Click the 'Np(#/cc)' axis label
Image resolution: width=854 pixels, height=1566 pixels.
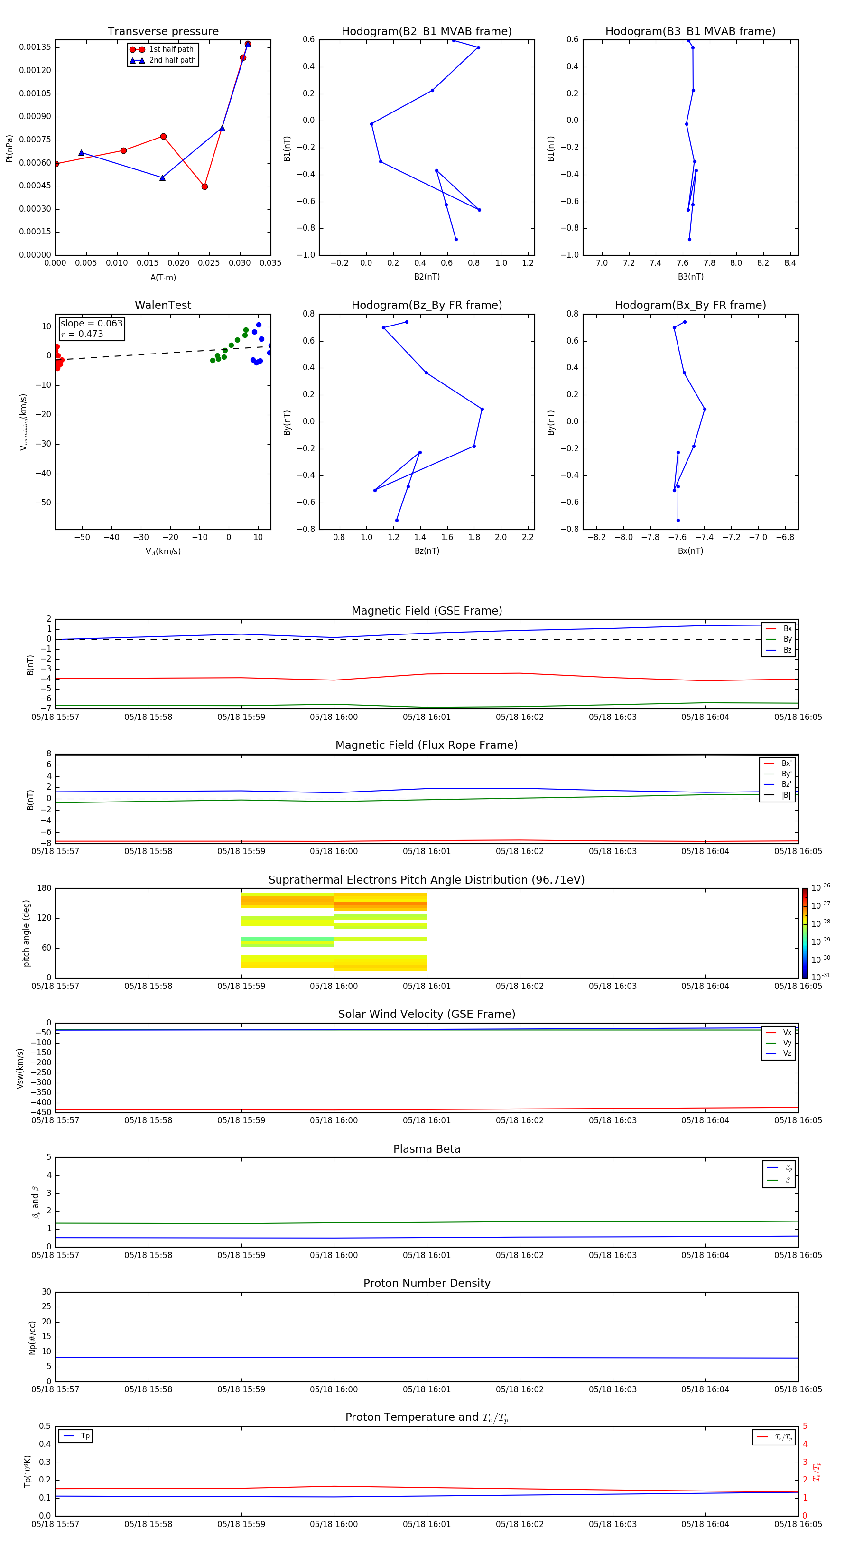tap(32, 1337)
